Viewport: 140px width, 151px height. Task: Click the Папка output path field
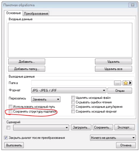[x=73, y=83]
